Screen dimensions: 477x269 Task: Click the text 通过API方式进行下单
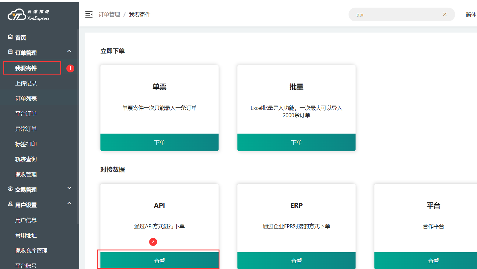tap(160, 226)
